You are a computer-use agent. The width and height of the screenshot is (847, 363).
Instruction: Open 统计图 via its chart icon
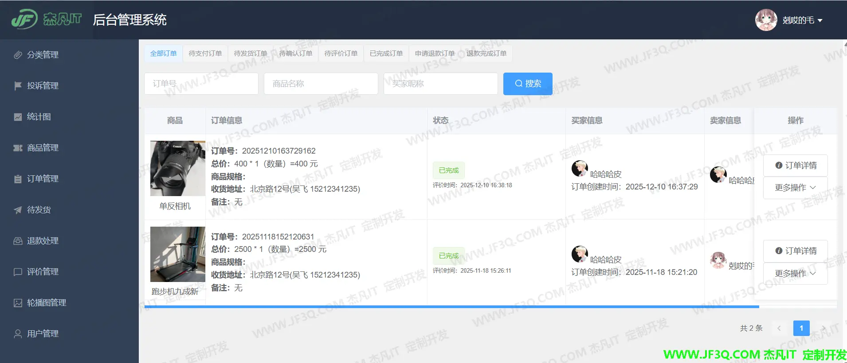point(18,117)
